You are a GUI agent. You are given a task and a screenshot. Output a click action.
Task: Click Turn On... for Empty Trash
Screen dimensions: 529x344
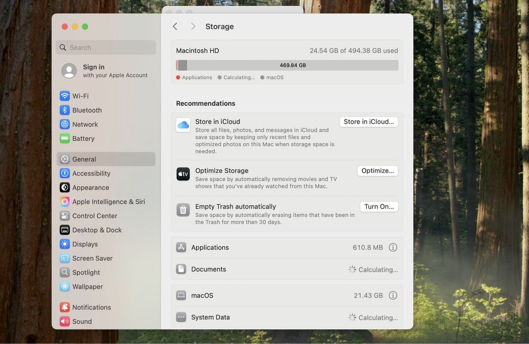point(379,207)
